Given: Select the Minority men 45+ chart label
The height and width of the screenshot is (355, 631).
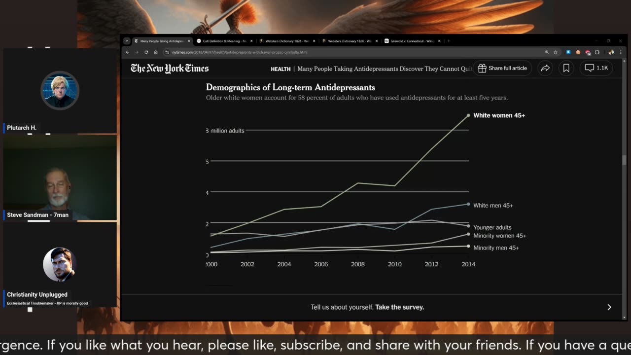Looking at the screenshot, I should click(496, 248).
